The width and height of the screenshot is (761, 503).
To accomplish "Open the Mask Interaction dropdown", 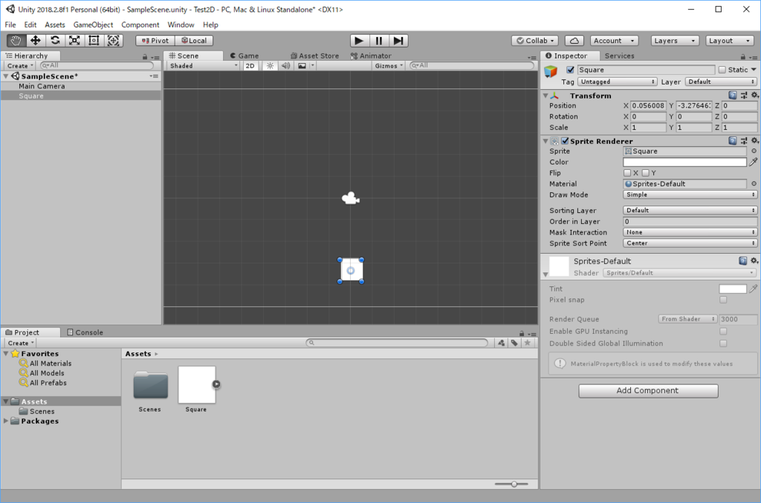I will tap(690, 233).
